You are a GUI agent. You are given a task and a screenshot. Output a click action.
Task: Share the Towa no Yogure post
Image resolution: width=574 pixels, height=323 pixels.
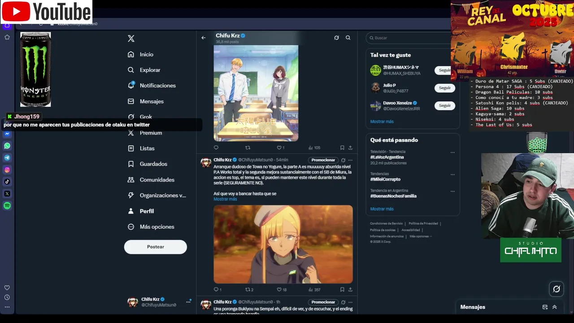click(350, 290)
